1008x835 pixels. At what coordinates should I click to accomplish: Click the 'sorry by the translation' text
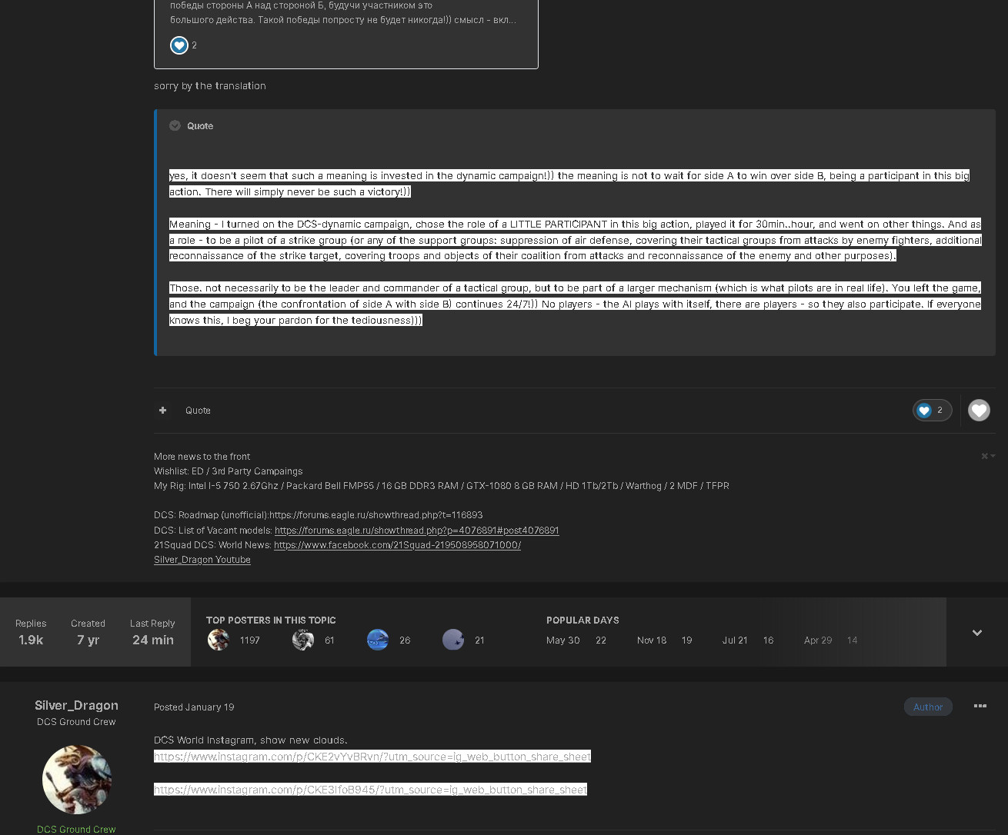[210, 85]
